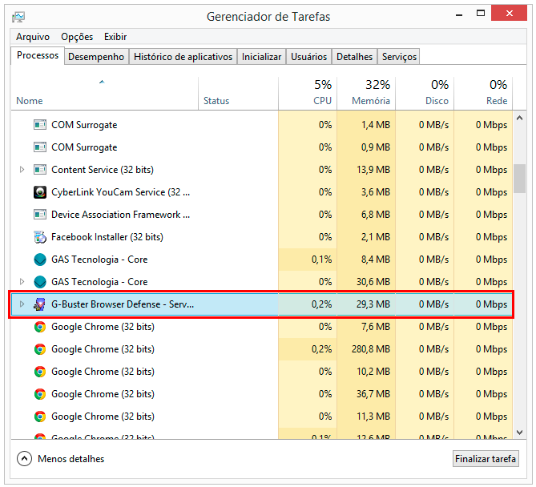Click the Device Association Framework icon
Viewport: 536px width, 487px height.
pyautogui.click(x=40, y=215)
